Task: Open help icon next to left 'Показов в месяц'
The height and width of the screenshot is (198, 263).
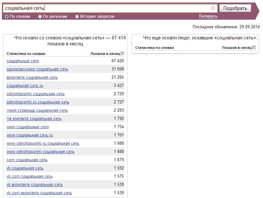Action: coord(122,53)
